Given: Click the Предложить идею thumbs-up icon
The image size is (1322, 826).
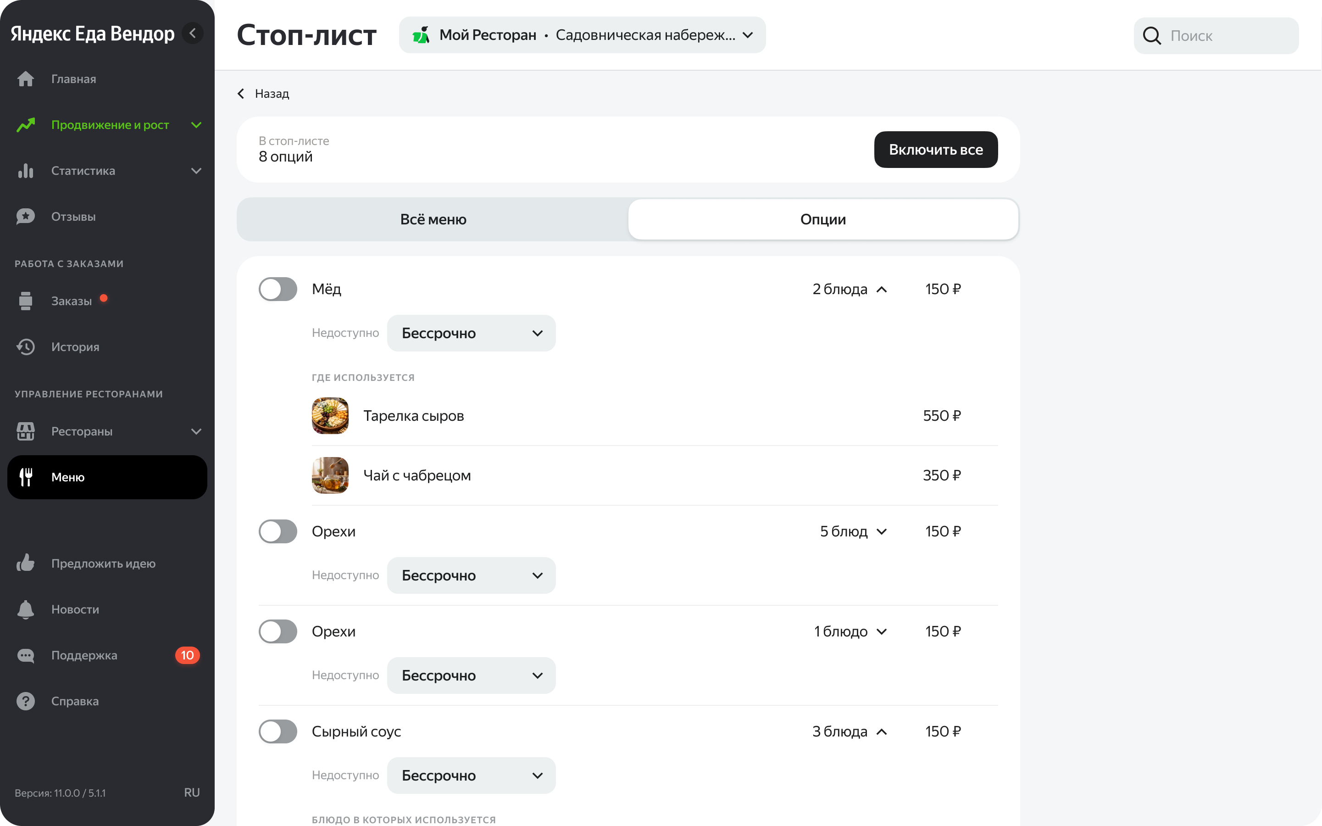Looking at the screenshot, I should pos(26,563).
